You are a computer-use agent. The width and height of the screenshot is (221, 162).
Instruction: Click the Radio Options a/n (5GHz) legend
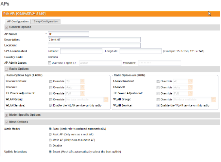coord(129,75)
